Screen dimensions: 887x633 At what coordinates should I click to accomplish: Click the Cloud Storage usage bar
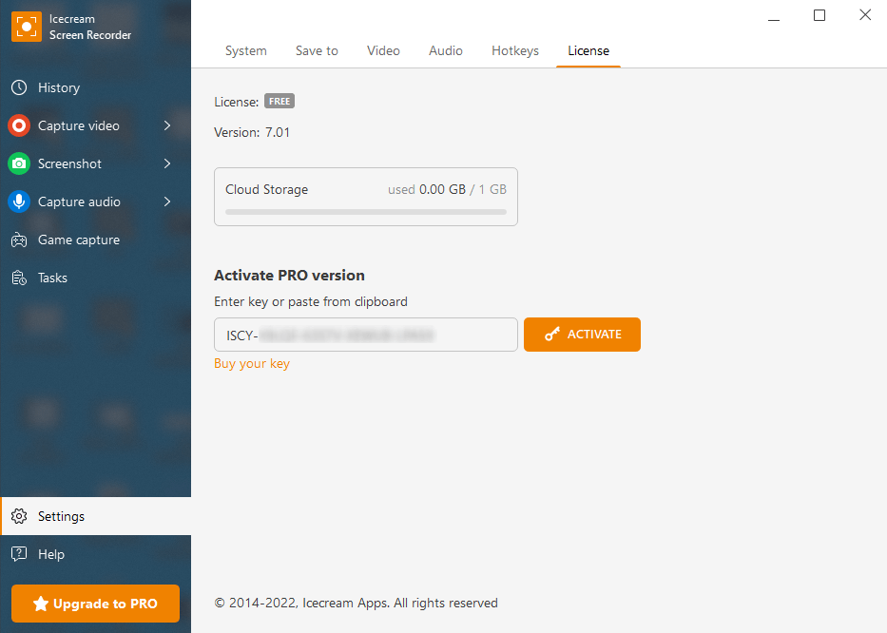point(365,212)
